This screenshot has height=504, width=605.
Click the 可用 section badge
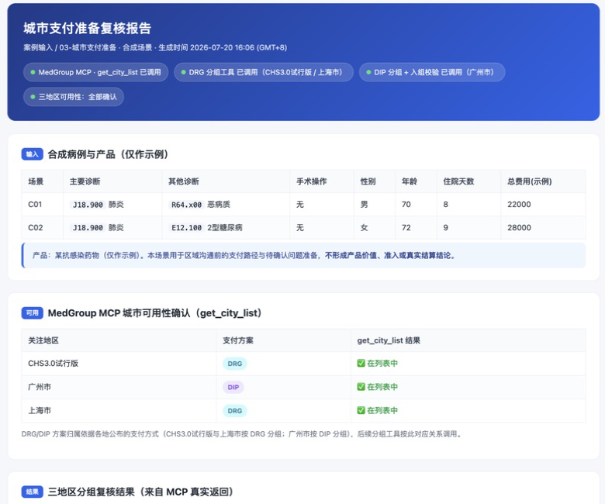[32, 312]
